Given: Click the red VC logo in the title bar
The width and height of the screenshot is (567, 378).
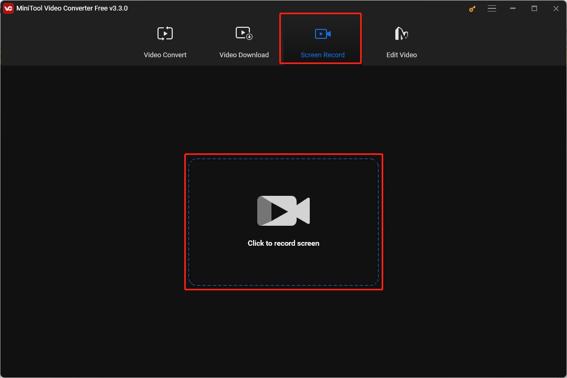Looking at the screenshot, I should (x=8, y=8).
